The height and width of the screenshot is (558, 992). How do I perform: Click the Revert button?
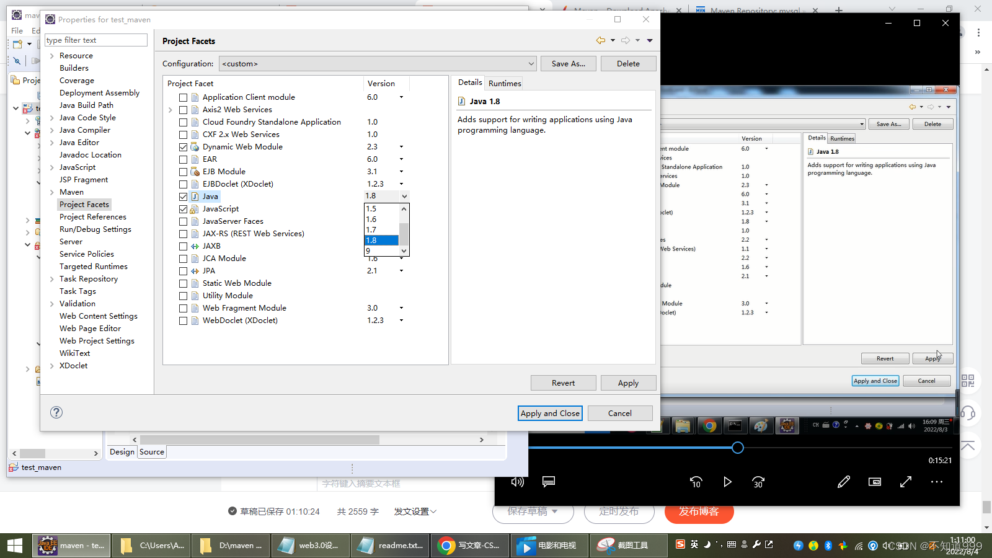pyautogui.click(x=563, y=383)
